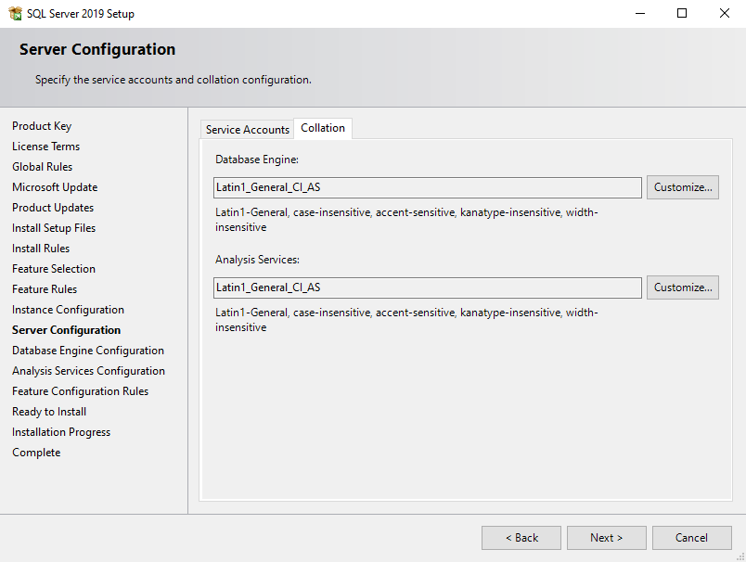Open the Feature Selection step
Screen dimensions: 746x562
pos(54,269)
